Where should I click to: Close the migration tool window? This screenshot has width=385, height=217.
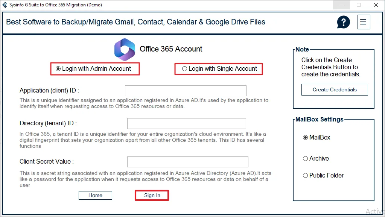(x=376, y=5)
